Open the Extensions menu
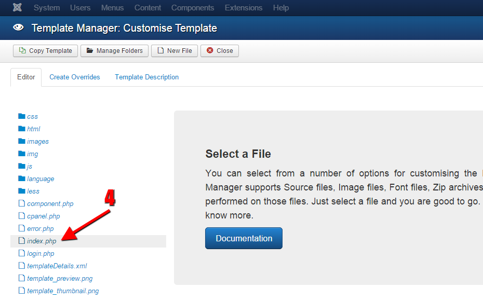Image resolution: width=483 pixels, height=301 pixels. tap(244, 8)
